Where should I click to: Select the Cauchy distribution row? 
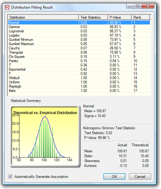[79, 48]
